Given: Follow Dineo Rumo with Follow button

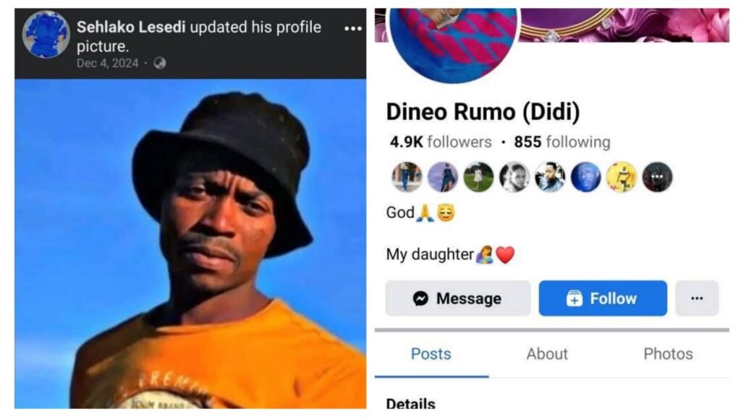Looking at the screenshot, I should [603, 298].
